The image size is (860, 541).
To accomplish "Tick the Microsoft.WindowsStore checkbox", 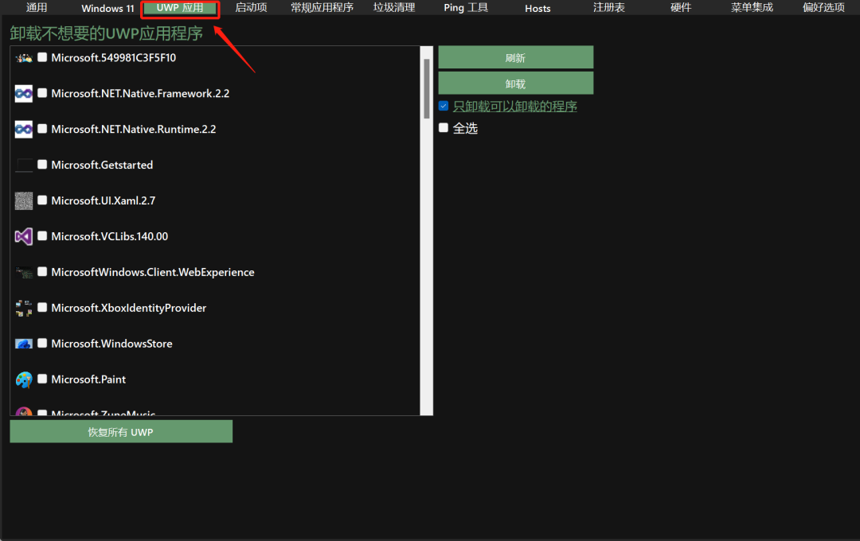I will 42,343.
